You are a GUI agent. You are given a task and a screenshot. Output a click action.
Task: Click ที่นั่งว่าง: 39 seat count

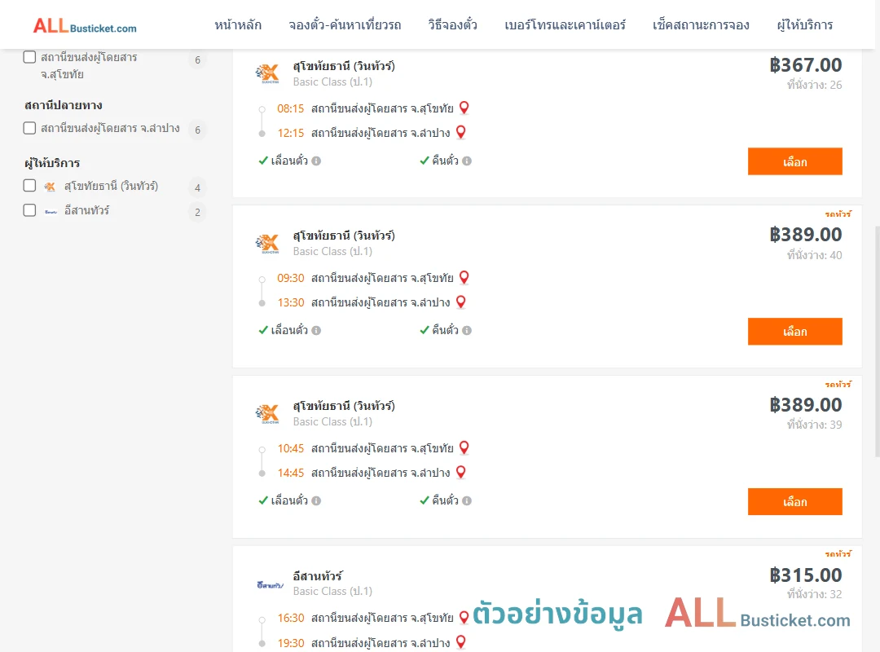point(814,425)
